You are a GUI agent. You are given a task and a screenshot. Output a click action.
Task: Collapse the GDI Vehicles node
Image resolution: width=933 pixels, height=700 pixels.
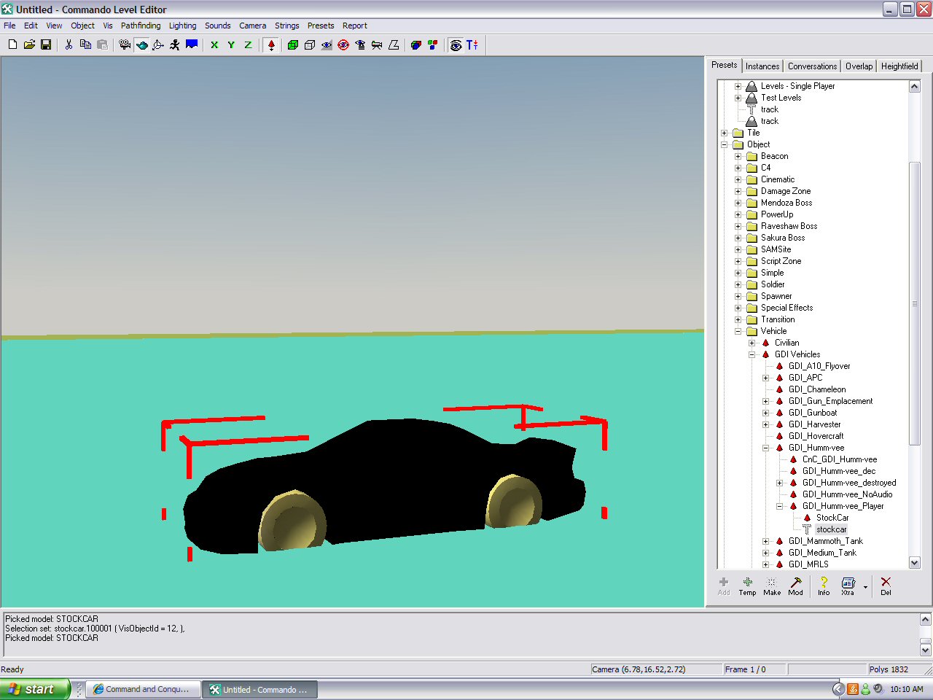752,354
